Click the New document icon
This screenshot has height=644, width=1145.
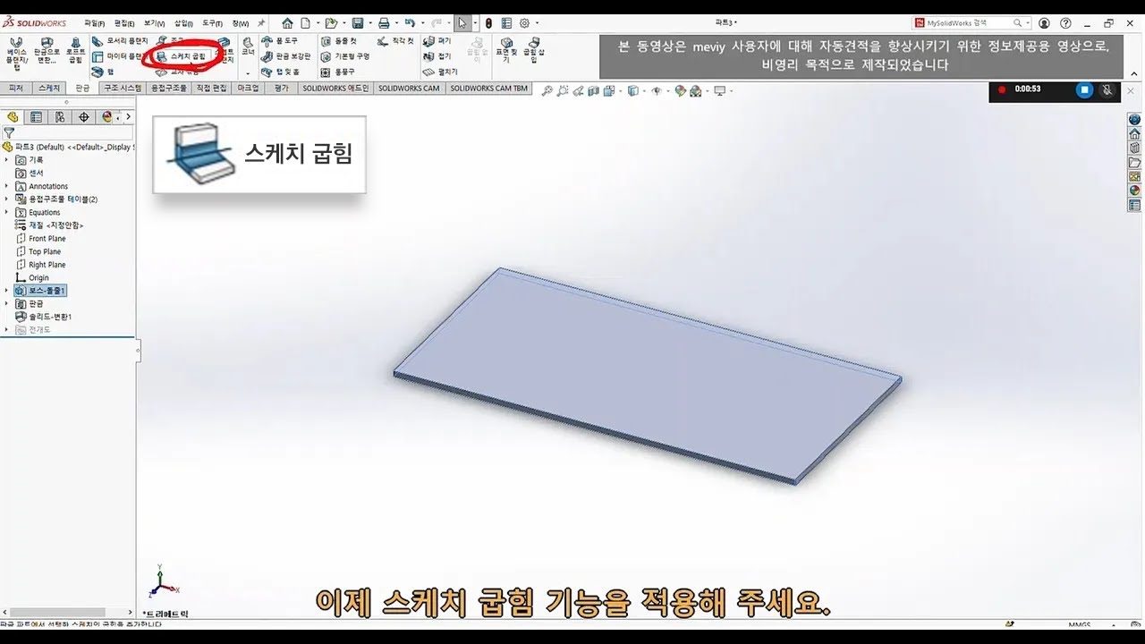(306, 23)
